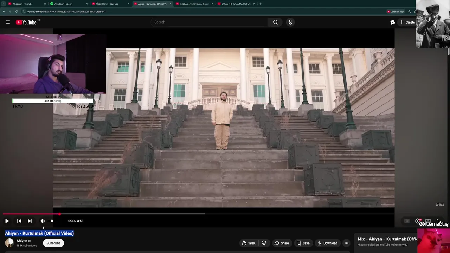Open the tab search dropdown arrow
Image resolution: width=450 pixels, height=253 pixels.
(x=4, y=4)
